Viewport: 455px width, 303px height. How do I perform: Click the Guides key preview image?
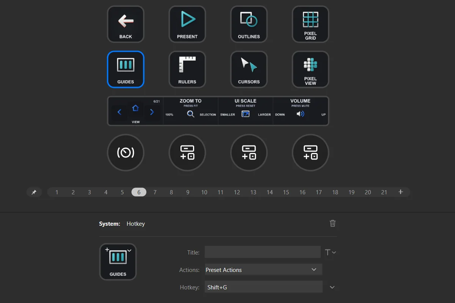pyautogui.click(x=118, y=262)
